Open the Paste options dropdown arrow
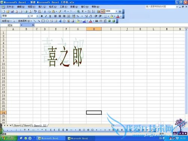The image size is (188, 141). tap(56, 11)
